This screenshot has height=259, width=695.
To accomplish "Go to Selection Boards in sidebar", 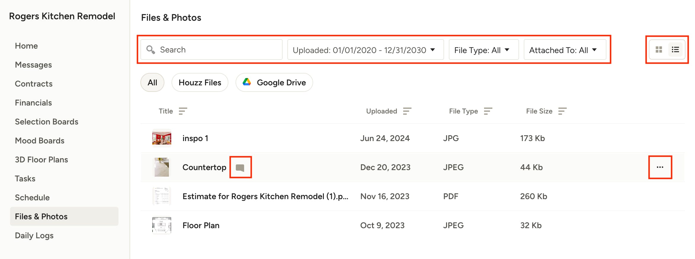I will click(x=47, y=121).
